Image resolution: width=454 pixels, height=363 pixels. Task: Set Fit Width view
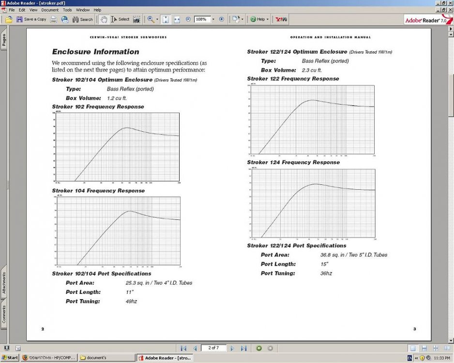[x=177, y=19]
